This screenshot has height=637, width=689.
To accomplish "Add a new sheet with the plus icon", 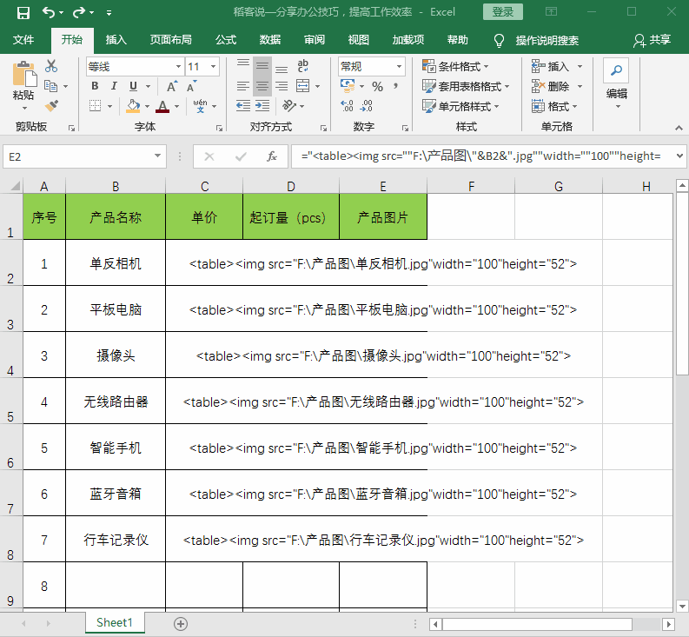I will (x=181, y=623).
